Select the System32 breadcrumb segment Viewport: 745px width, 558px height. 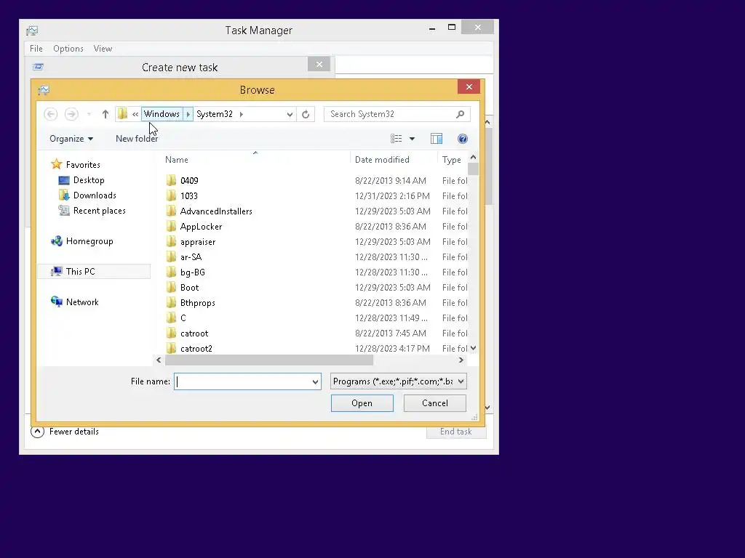(215, 114)
